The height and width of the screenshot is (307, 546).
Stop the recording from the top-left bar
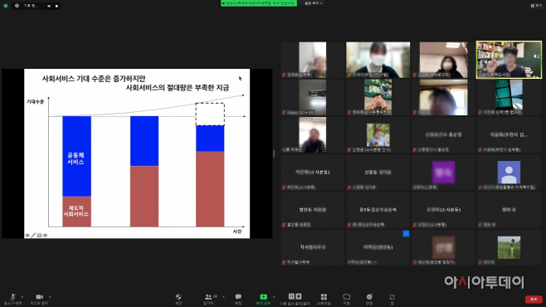(56, 6)
